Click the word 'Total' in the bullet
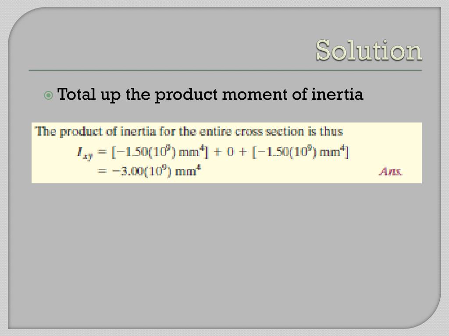 tap(76, 94)
